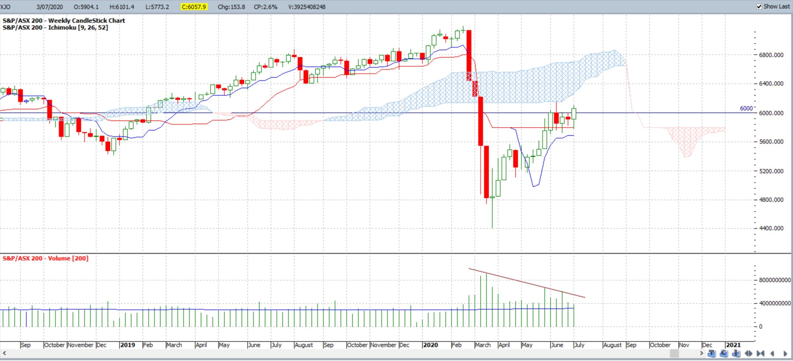Click the change value Chg:153.8

[x=231, y=7]
